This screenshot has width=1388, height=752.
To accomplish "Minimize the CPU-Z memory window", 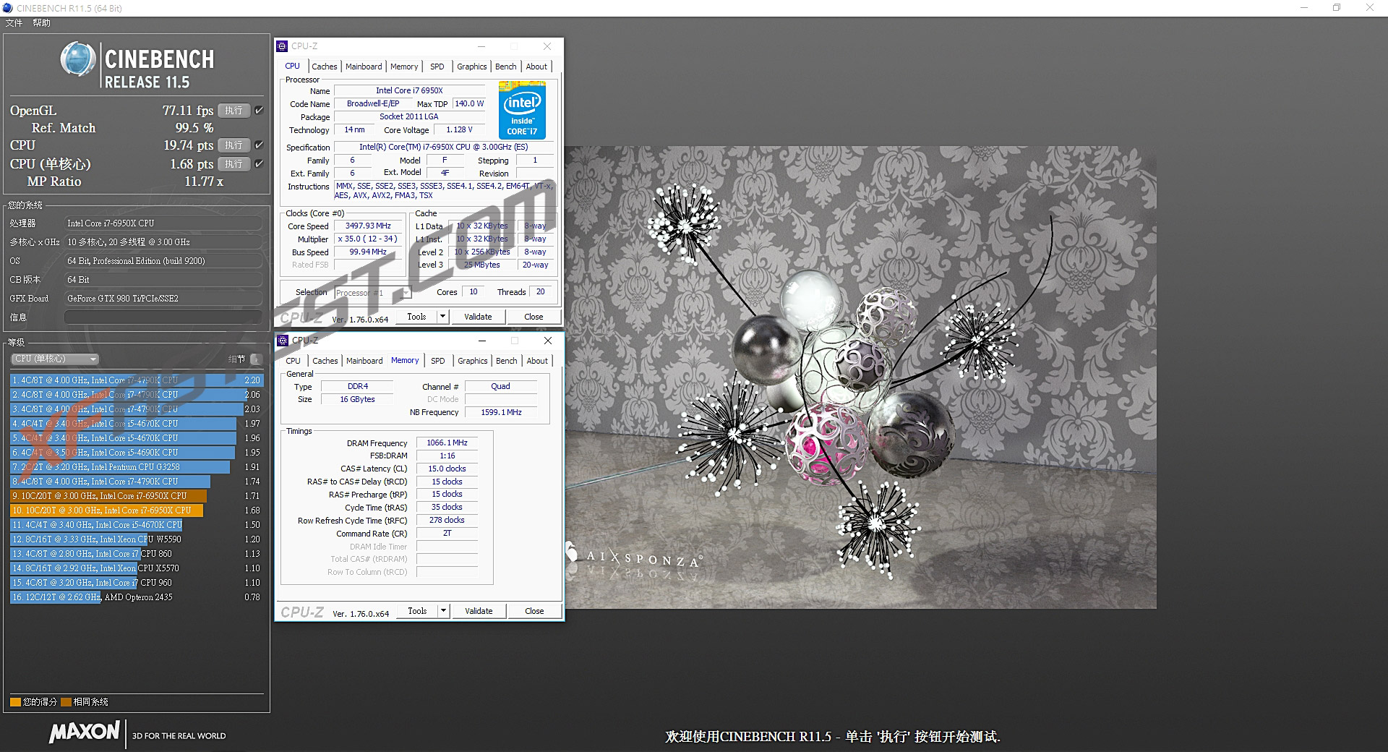I will pyautogui.click(x=482, y=341).
